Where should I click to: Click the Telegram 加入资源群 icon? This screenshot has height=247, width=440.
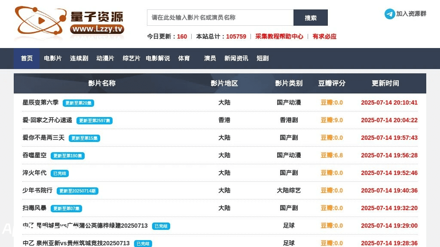tap(390, 14)
